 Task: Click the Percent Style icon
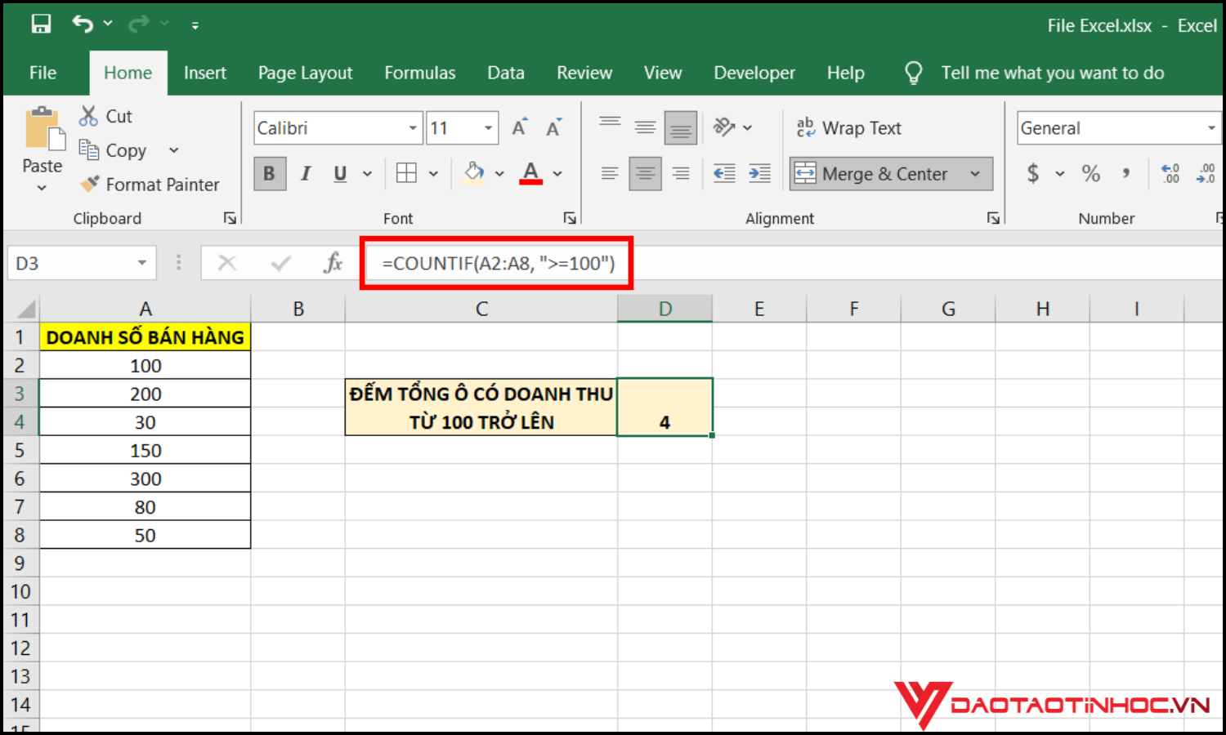1090,173
